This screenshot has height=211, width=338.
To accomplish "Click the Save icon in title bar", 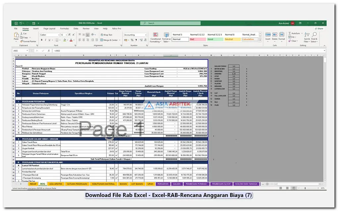I will (x=16, y=23).
